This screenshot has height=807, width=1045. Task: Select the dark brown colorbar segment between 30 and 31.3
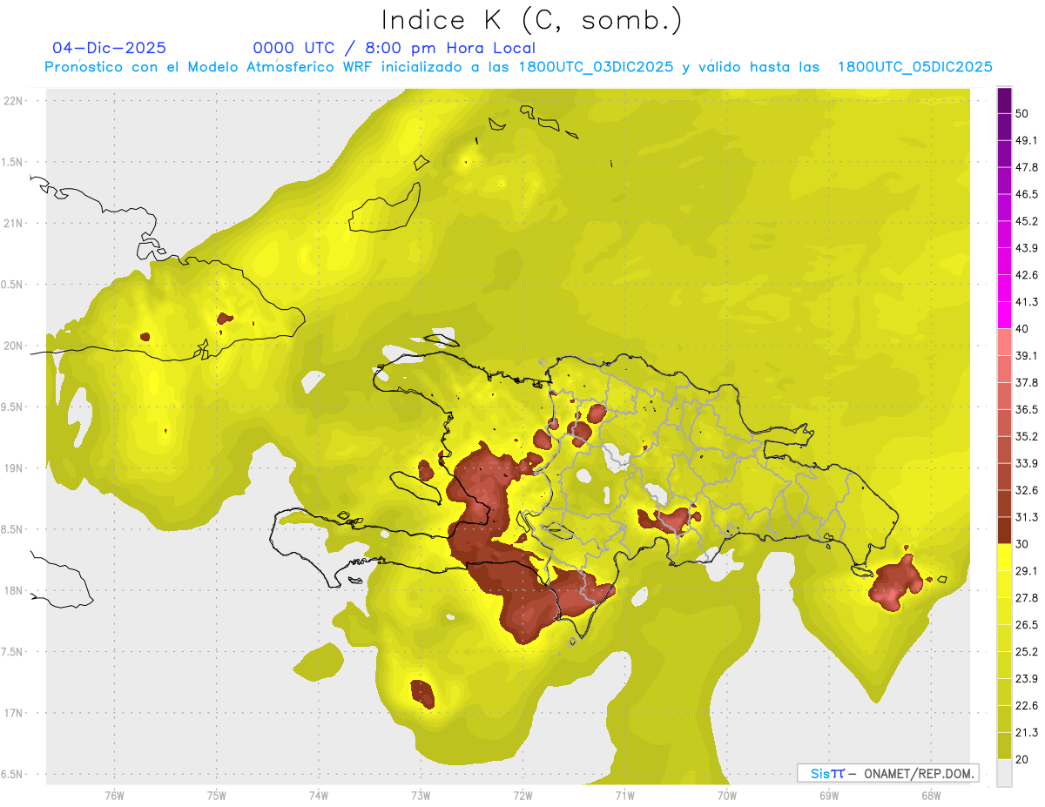[x=1004, y=532]
